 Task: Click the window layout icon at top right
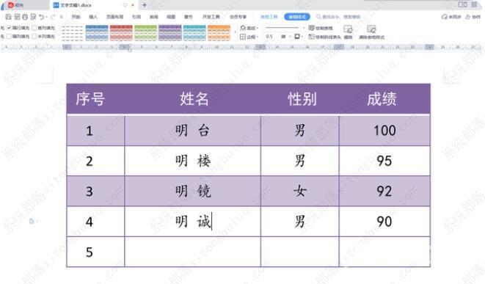462,4
